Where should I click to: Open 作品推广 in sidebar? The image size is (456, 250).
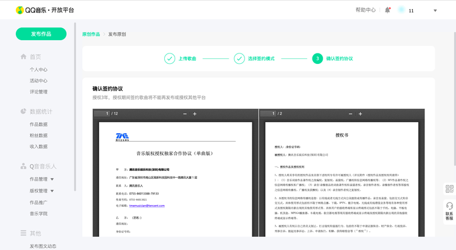point(38,203)
